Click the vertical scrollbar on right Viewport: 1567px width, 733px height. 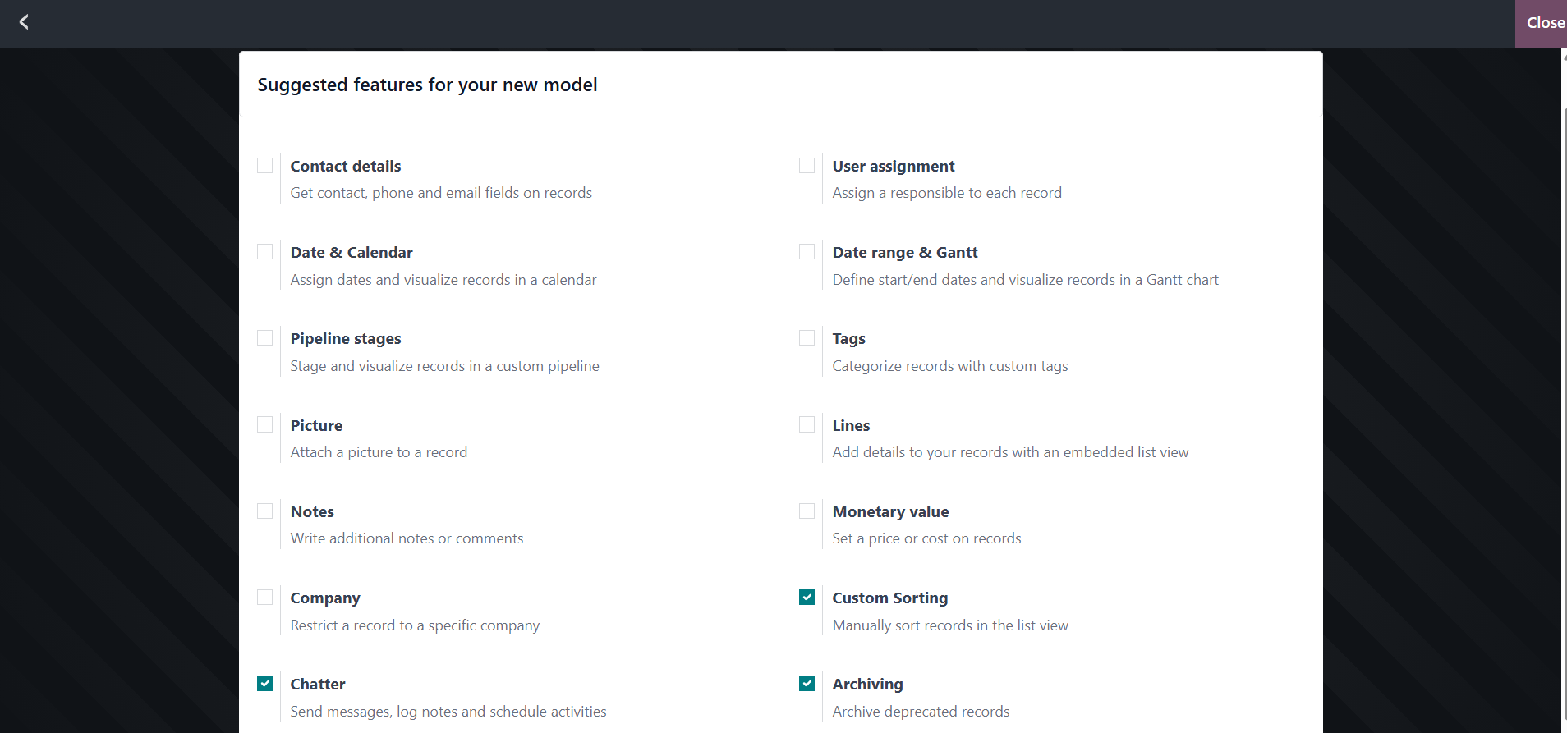point(1564,410)
